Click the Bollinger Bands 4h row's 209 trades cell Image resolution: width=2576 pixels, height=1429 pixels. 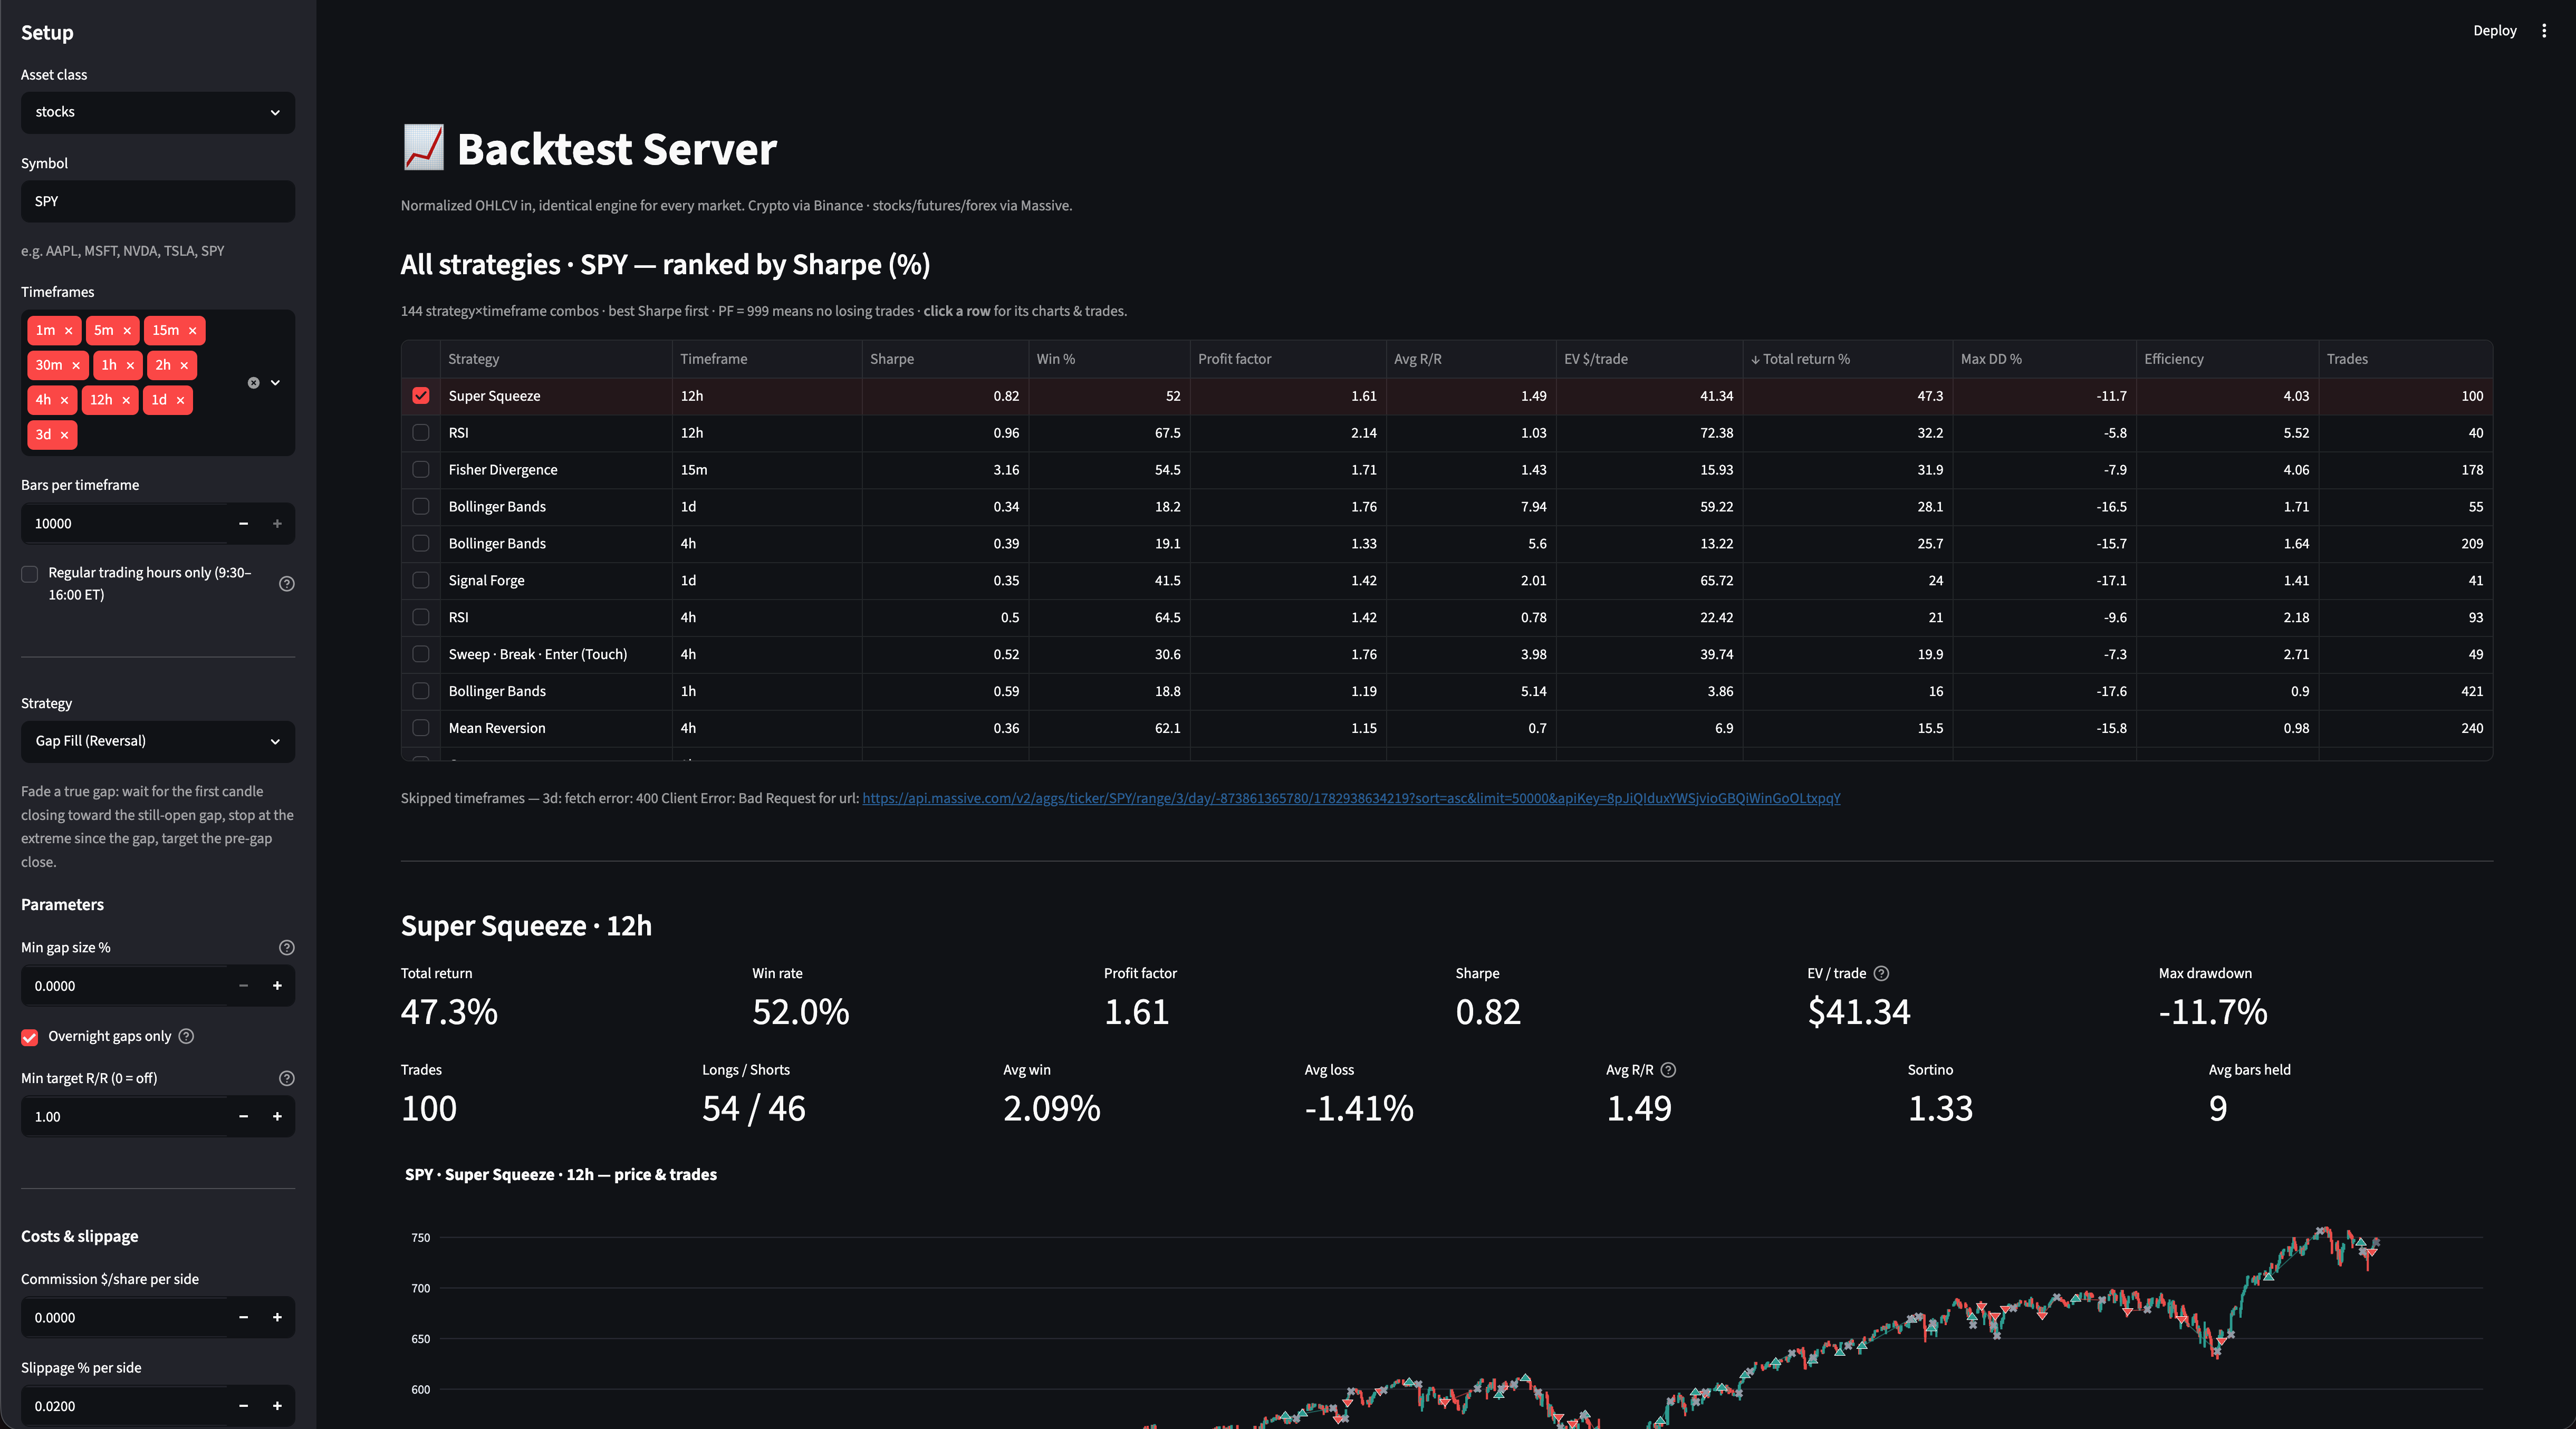pos(2405,544)
